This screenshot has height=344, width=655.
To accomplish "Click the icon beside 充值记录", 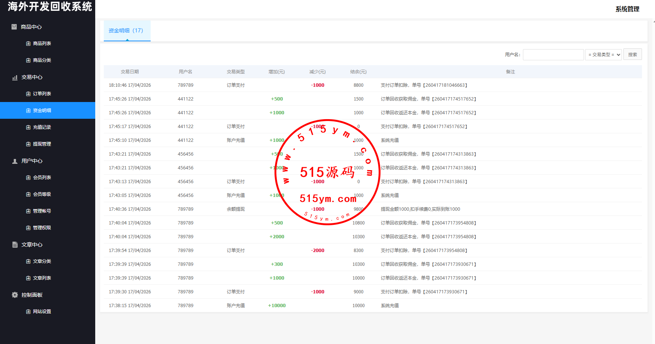I will (28, 127).
